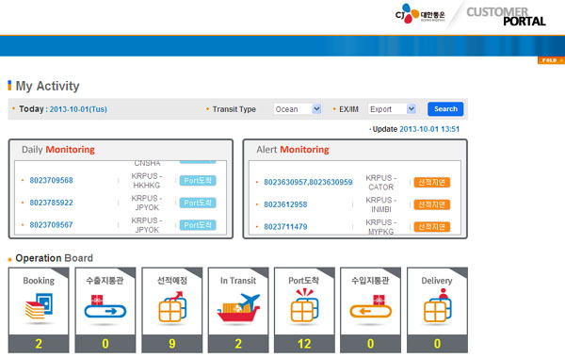Click the export customs conveyor icon
This screenshot has width=565, height=358.
(105, 306)
